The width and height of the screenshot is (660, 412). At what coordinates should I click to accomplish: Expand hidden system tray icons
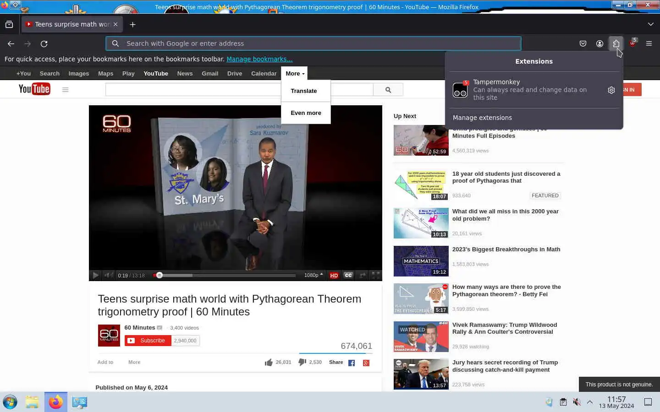tap(590, 402)
